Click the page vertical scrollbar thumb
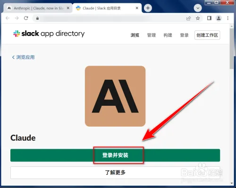The image size is (236, 188). [x=232, y=49]
